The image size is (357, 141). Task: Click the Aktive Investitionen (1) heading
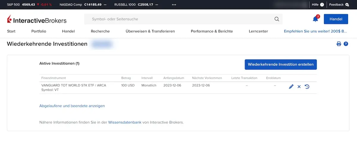point(59,63)
